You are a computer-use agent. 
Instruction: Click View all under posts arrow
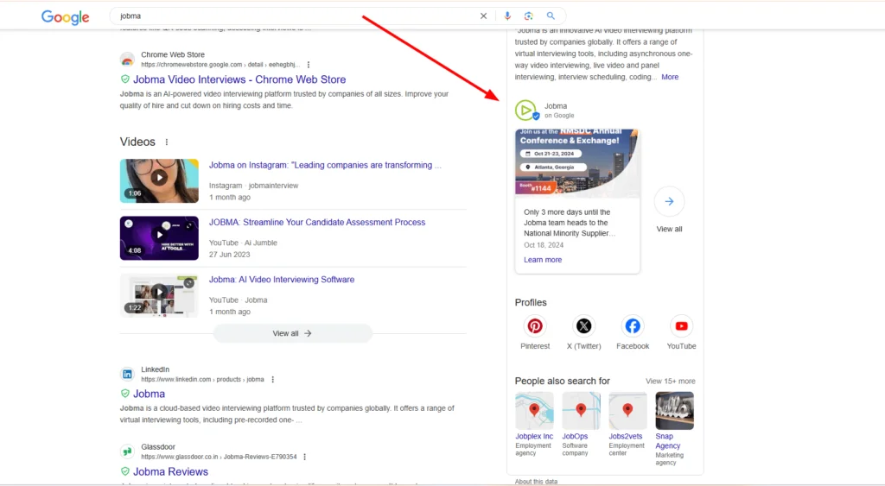669,229
